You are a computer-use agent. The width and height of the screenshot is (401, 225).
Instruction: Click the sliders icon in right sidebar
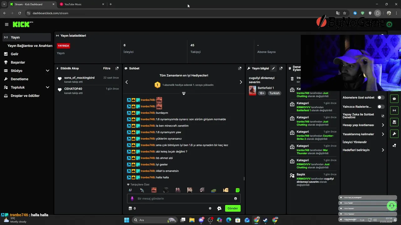coord(394,122)
